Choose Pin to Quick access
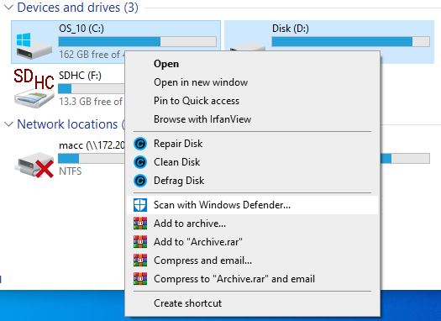 click(252, 101)
